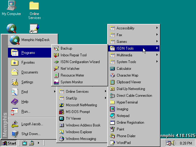Viewport: 196px width, 147px height.
Task: Expand the StartUp submenu
Action: click(x=82, y=98)
